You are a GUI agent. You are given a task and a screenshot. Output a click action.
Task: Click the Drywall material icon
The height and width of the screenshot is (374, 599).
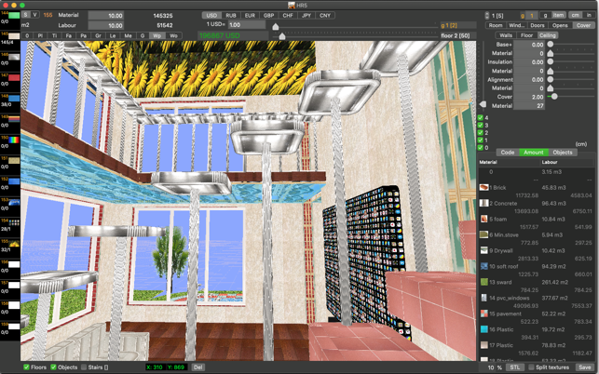coord(483,250)
